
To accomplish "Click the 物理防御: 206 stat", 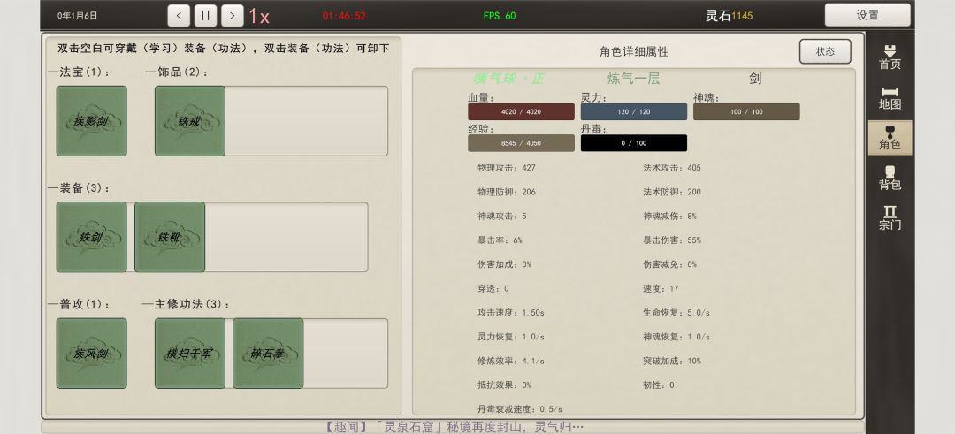I will tap(507, 192).
